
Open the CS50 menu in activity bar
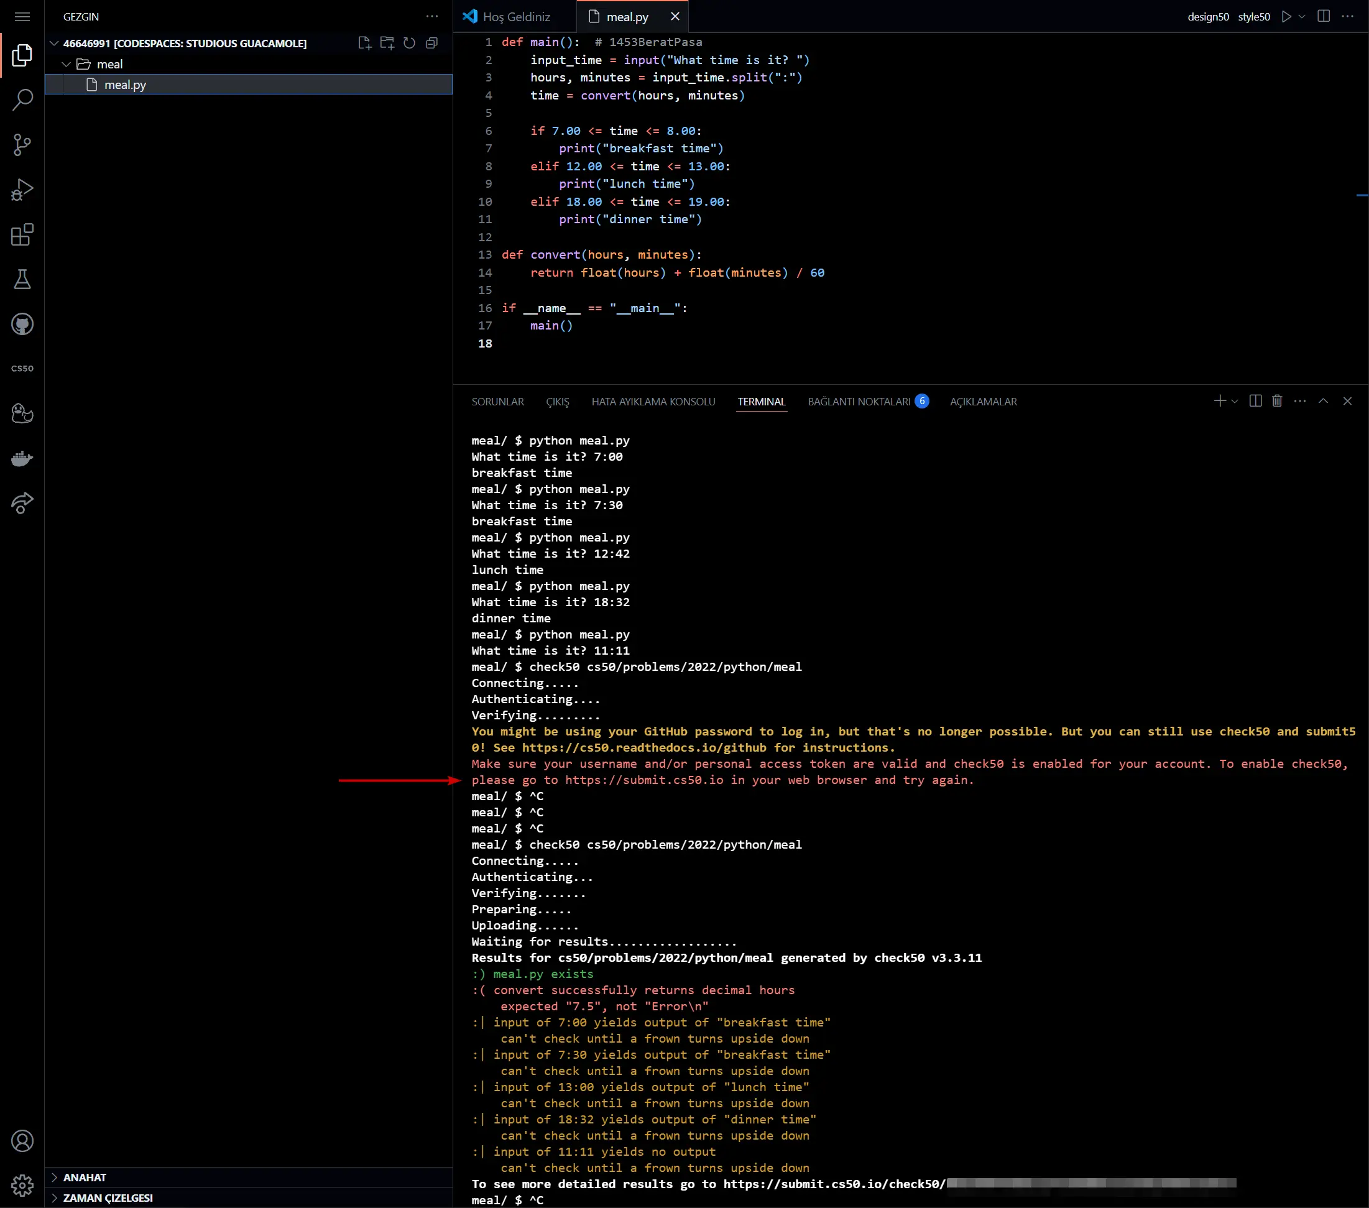pos(22,368)
